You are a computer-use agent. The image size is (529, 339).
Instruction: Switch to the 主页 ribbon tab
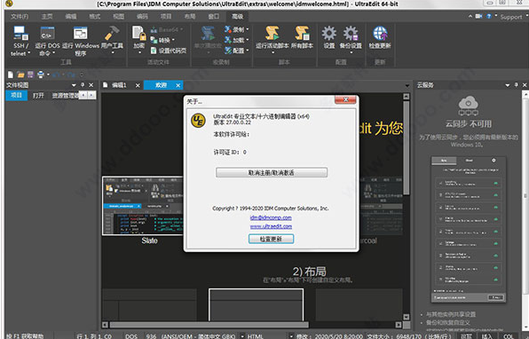click(47, 16)
